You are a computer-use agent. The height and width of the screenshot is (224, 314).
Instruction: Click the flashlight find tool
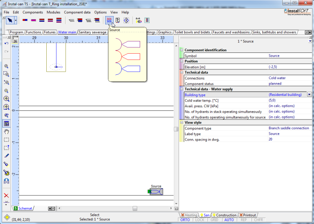[6, 164]
